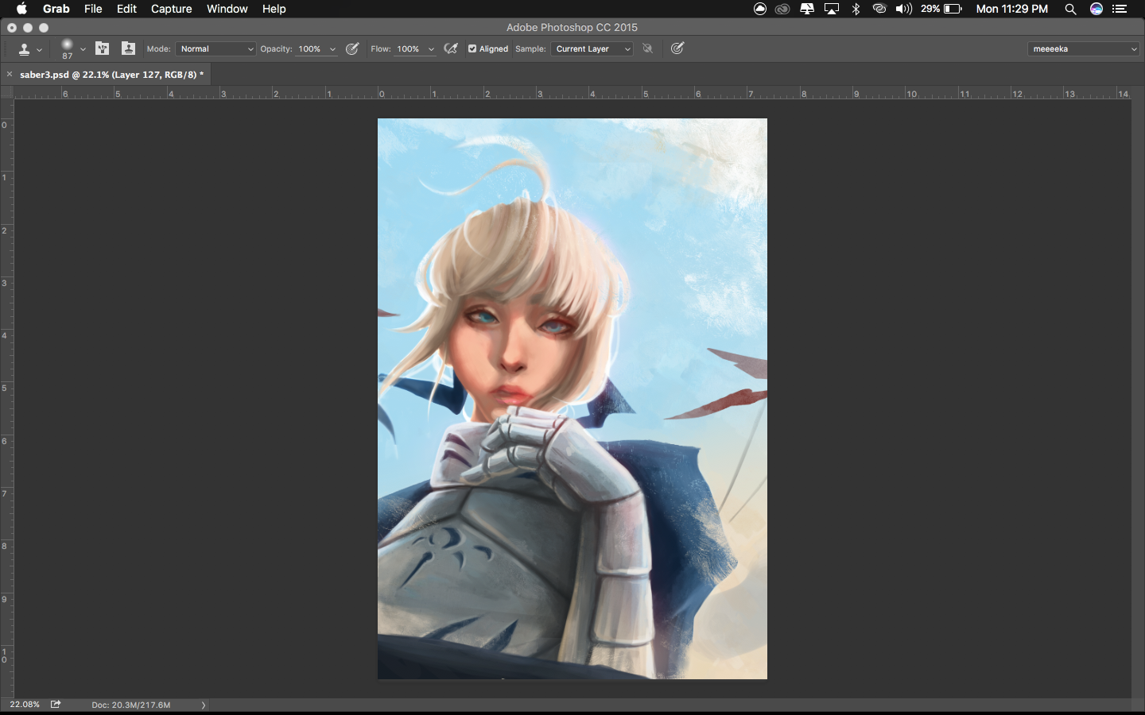Open the blend Mode dropdown set to Normal
The width and height of the screenshot is (1145, 715).
[x=215, y=49]
